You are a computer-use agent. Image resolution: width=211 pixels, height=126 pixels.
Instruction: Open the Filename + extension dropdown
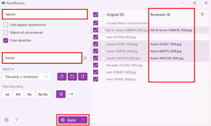[x=27, y=77]
